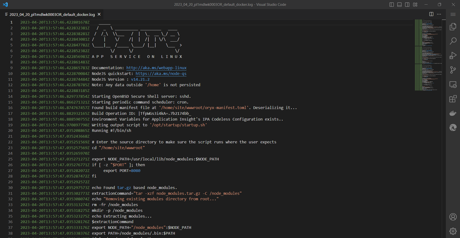Open the Explorer view in activity bar
This screenshot has height=238, width=460.
[453, 27]
